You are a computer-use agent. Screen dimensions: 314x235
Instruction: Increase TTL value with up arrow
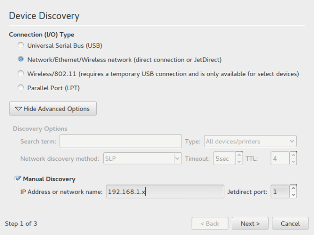pyautogui.click(x=293, y=155)
